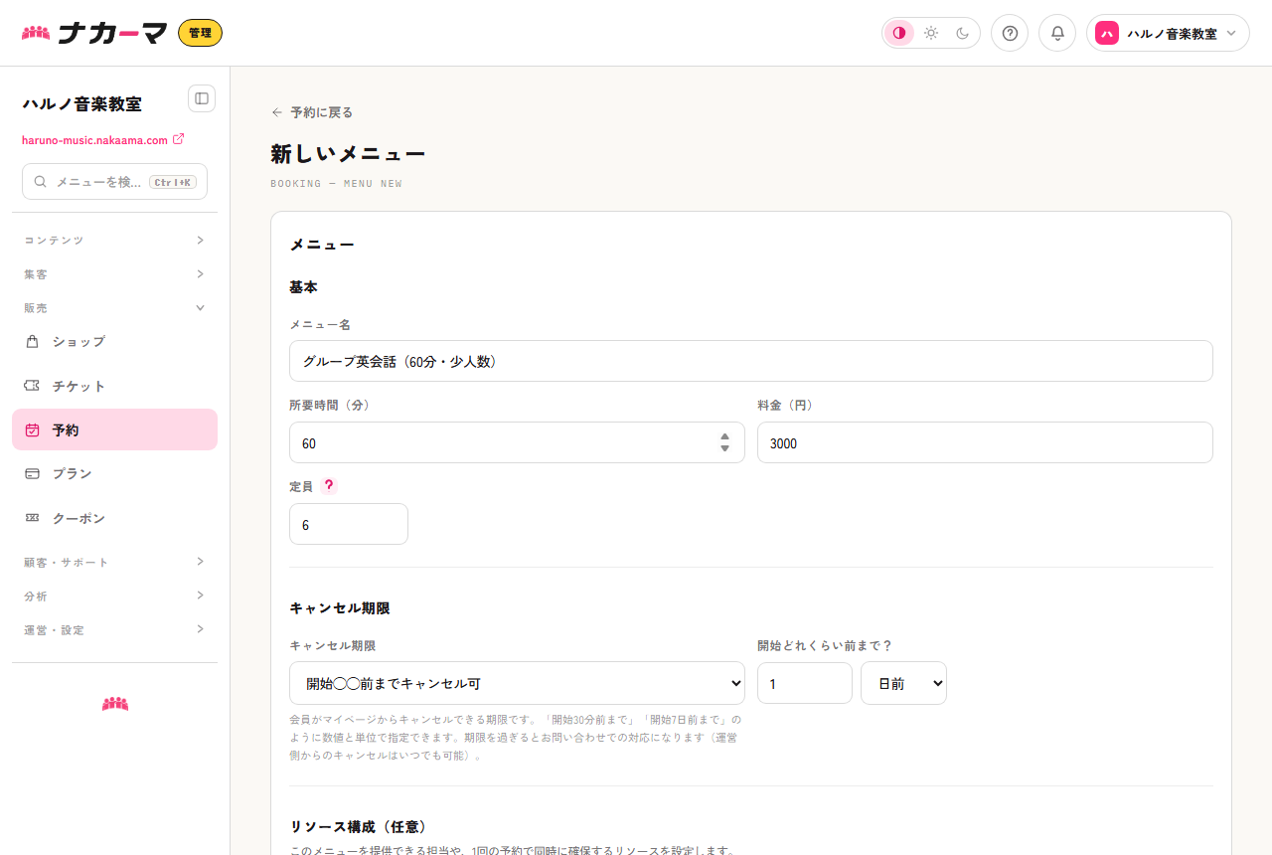Click the 予約 calendar icon
The width and height of the screenshot is (1272, 855).
tap(33, 429)
